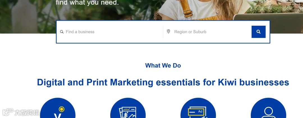Click the succulent plants in the hero banner
Screen dimensions: 303x118
click(x=274, y=7)
